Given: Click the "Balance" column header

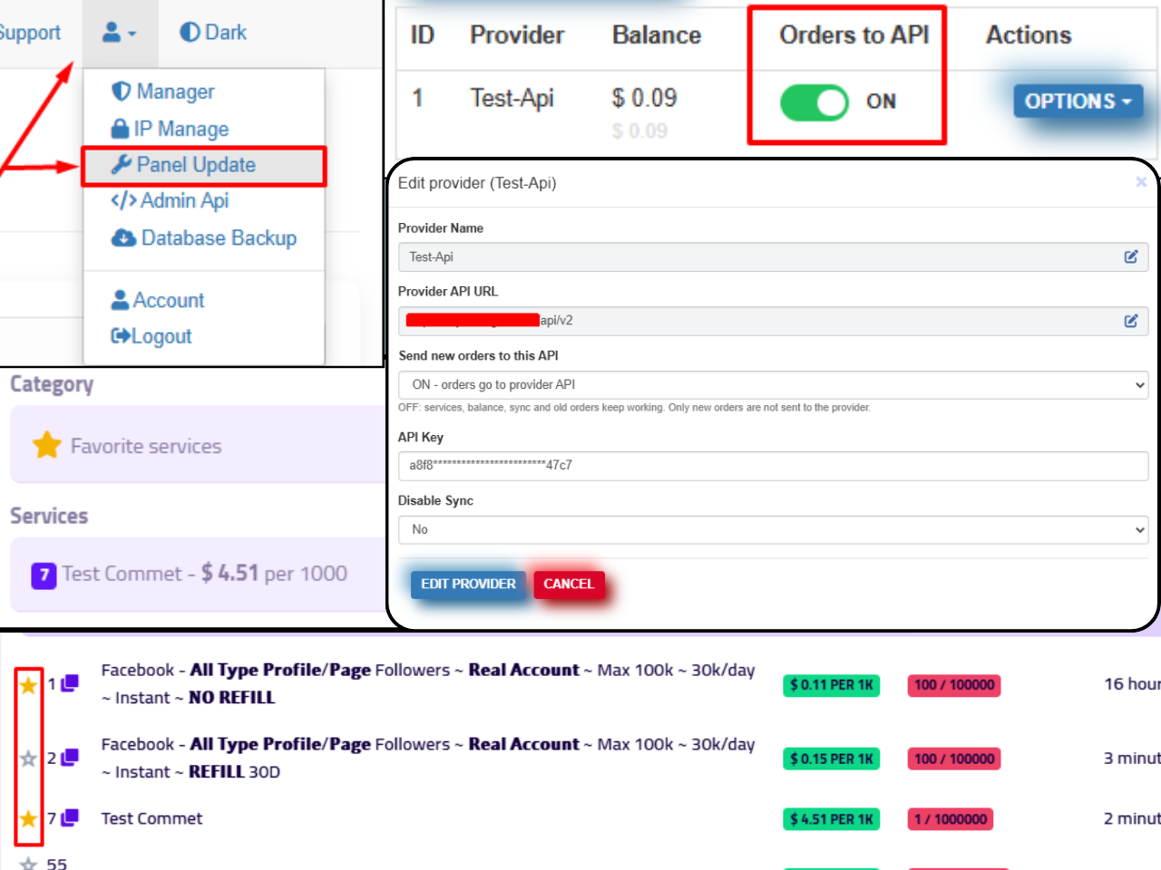Looking at the screenshot, I should (657, 34).
